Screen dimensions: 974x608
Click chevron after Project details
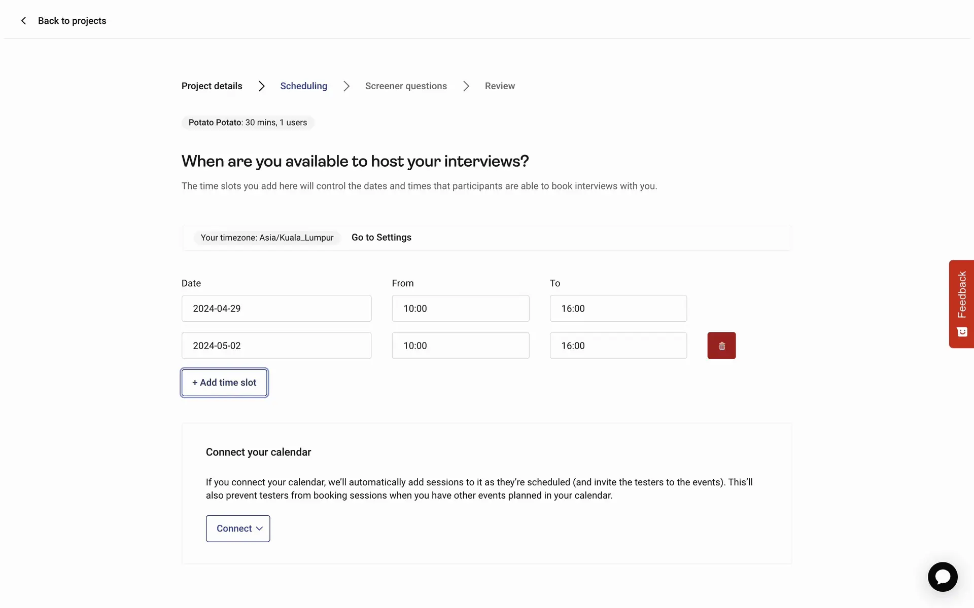click(261, 86)
